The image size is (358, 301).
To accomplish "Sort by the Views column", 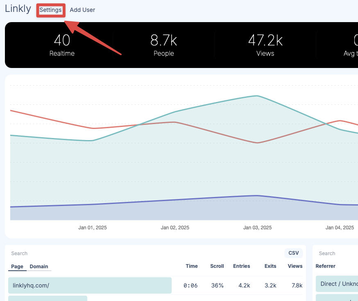I will point(295,266).
